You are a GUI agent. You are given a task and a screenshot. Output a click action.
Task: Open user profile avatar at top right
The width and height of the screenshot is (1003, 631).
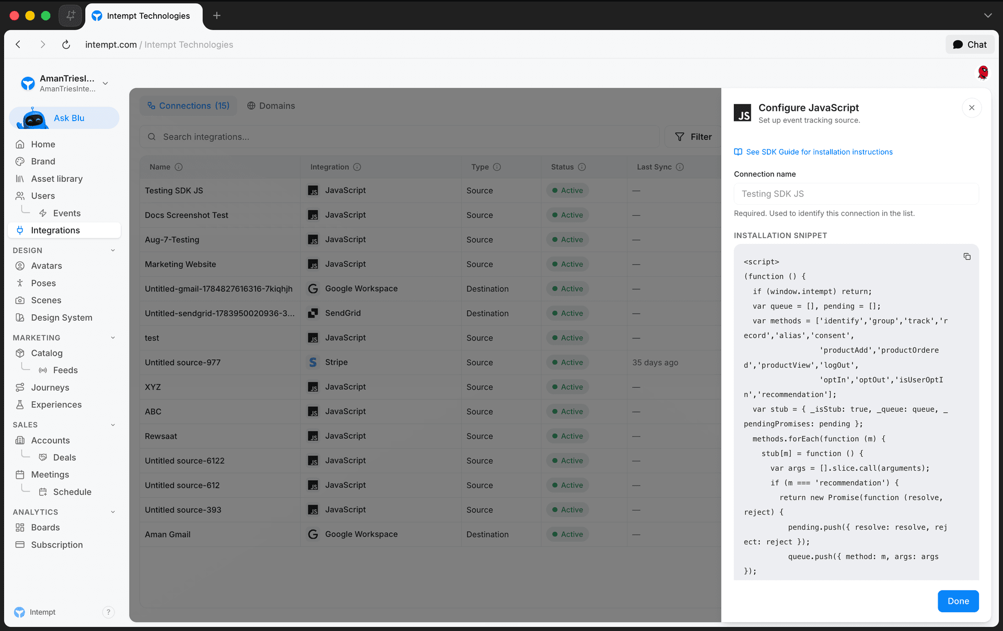(983, 73)
